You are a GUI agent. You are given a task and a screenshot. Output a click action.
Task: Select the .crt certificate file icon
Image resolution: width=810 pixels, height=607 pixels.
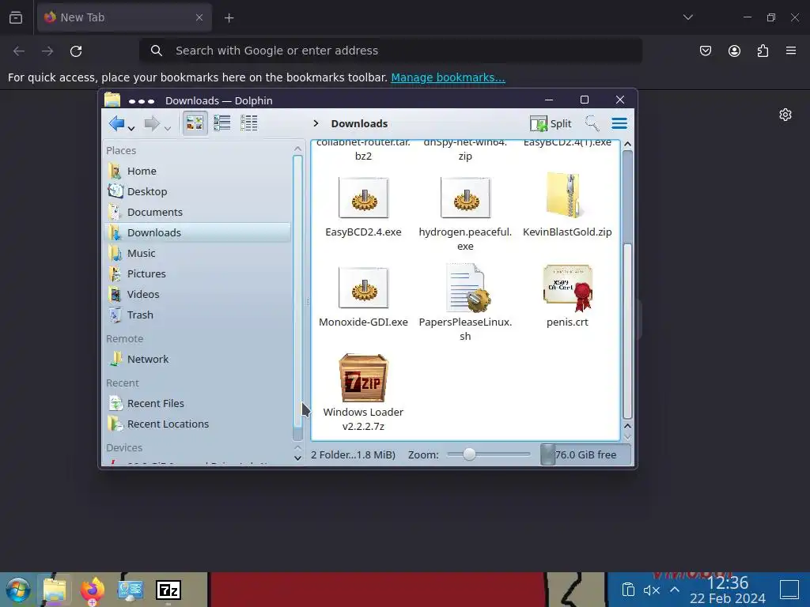(568, 288)
